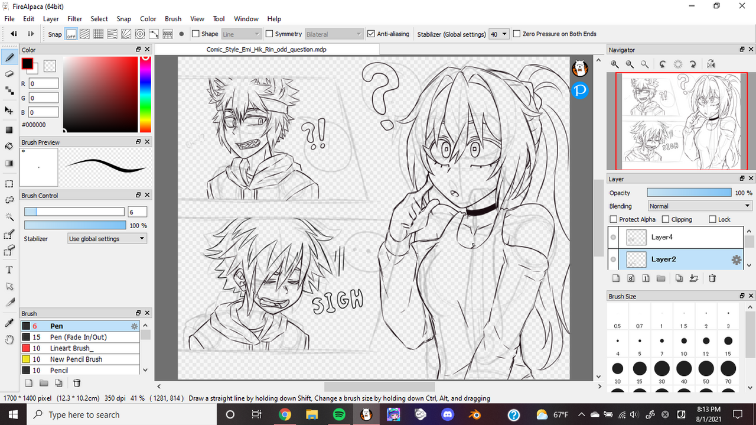Open the Layer2 settings gear
Screen dimensions: 756x425
point(736,259)
